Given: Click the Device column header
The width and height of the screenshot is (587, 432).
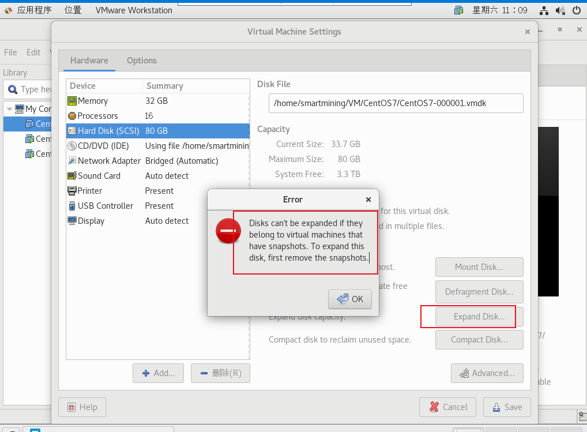Looking at the screenshot, I should pos(104,86).
